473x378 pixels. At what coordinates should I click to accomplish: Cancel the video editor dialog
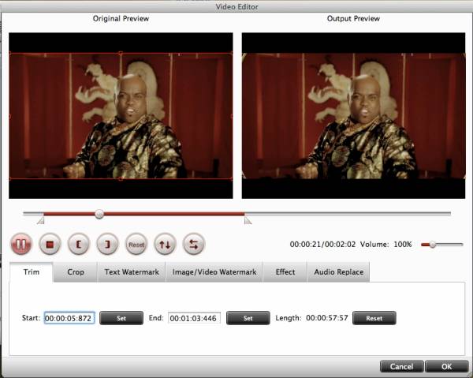[401, 366]
